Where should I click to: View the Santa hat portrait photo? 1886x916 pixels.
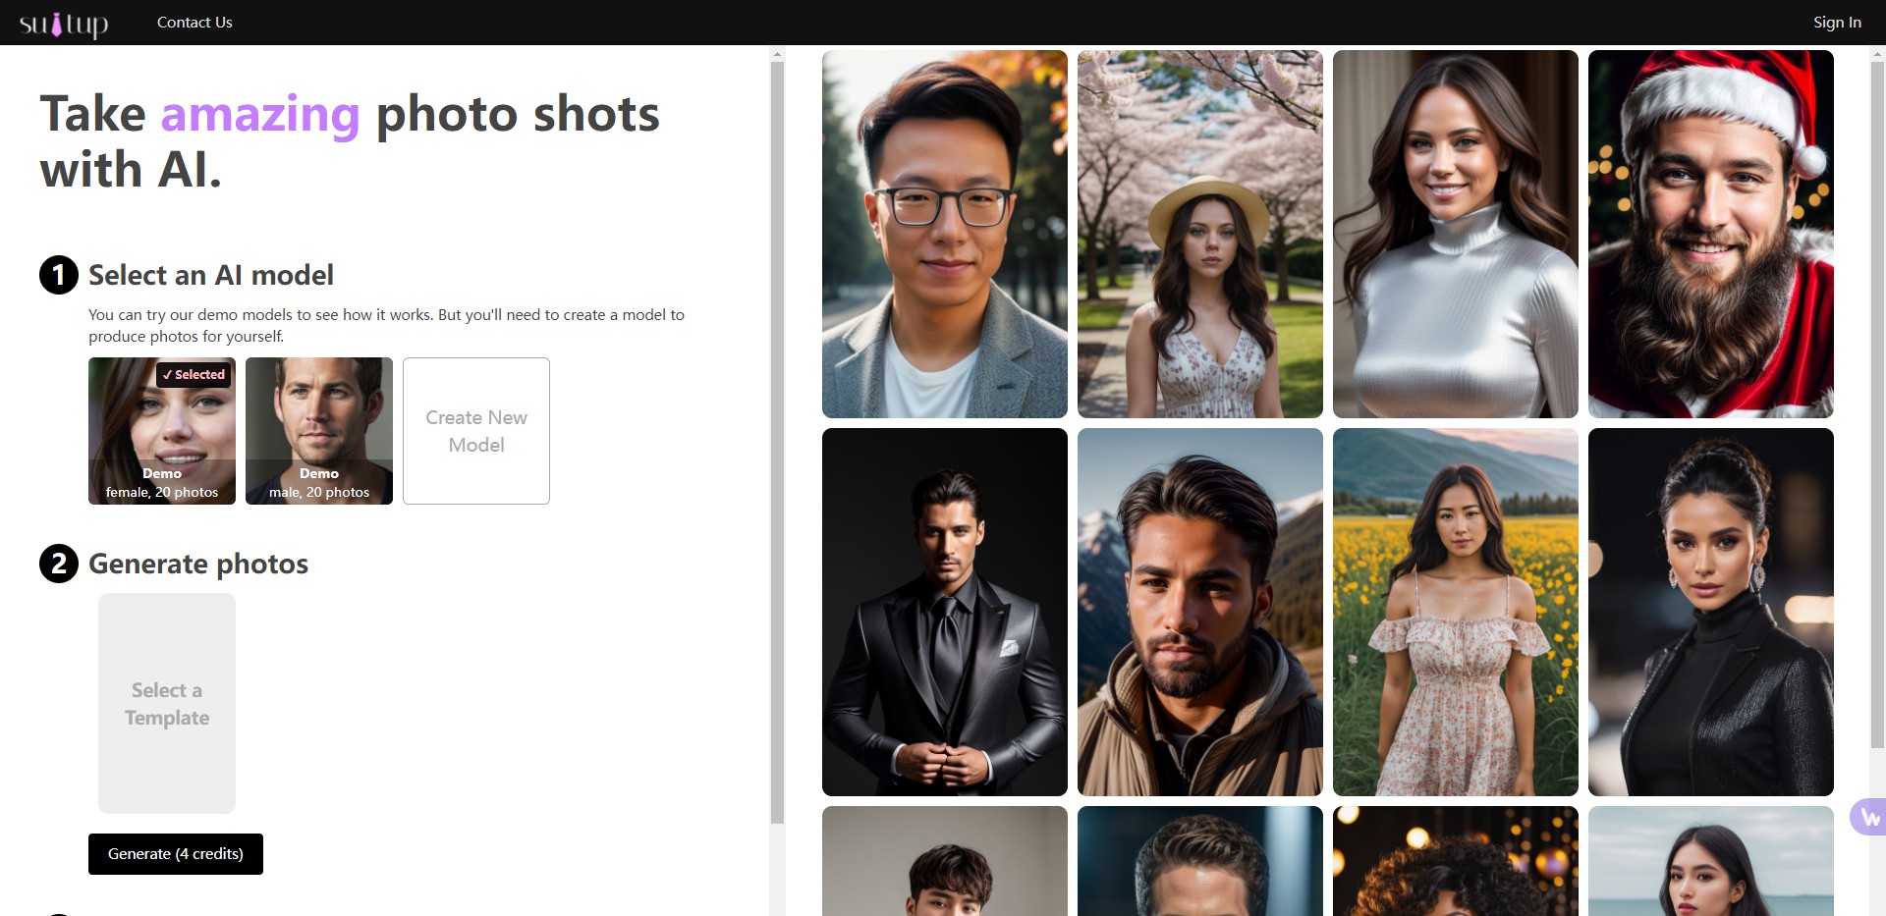click(1709, 235)
